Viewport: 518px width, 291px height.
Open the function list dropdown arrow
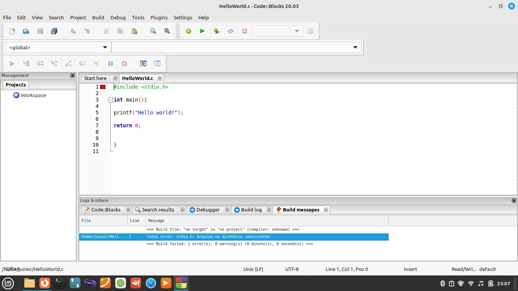coord(355,47)
